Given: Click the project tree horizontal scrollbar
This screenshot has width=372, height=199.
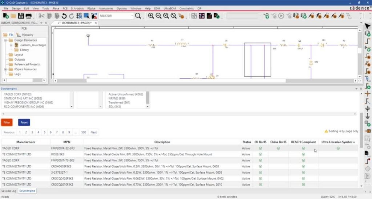Looking at the screenshot, I should 20,80.
